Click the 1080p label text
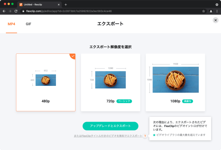 coord(175,101)
